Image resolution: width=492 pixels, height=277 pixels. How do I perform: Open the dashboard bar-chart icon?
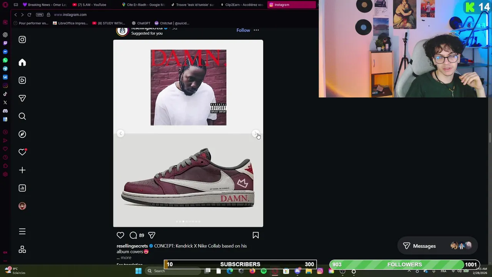[22, 188]
